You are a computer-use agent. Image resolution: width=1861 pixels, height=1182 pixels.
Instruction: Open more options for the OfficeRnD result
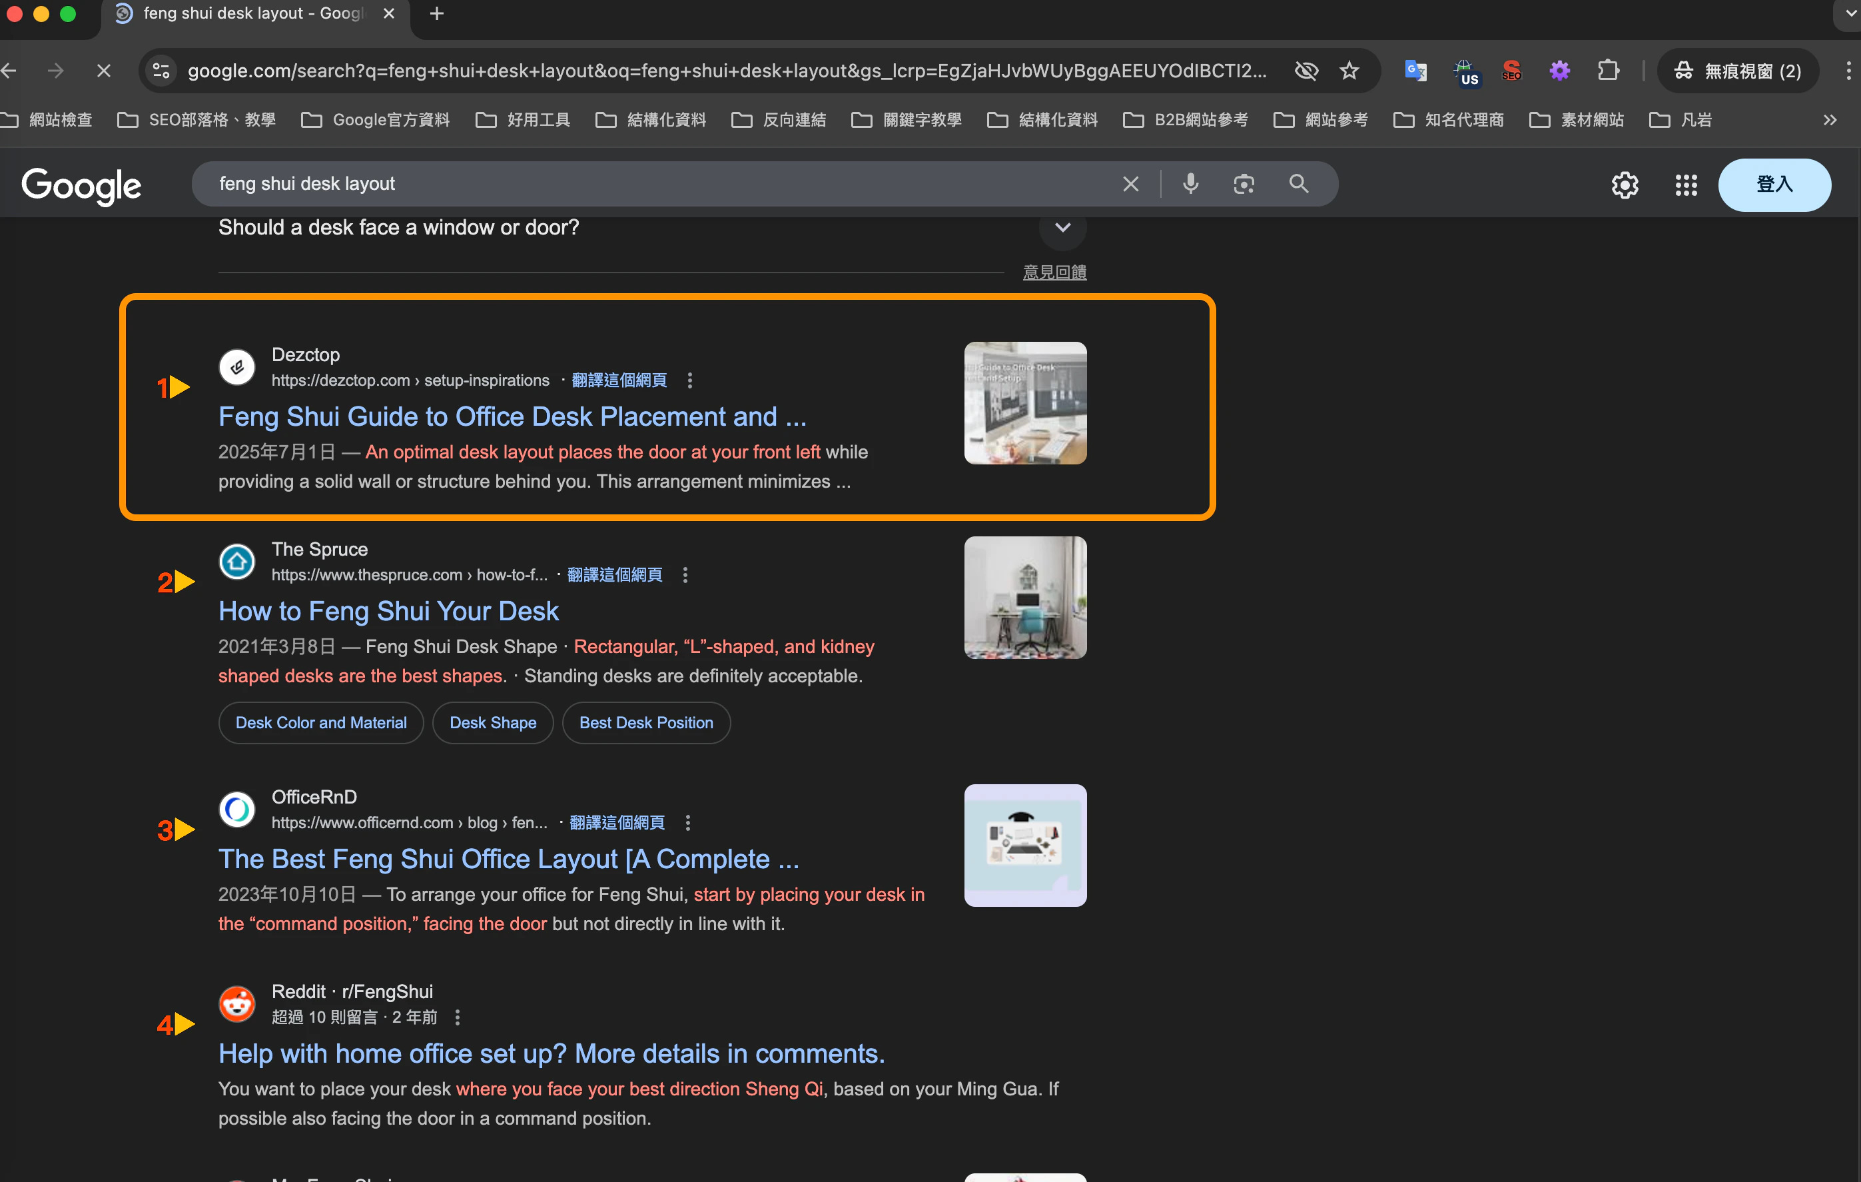tap(688, 822)
